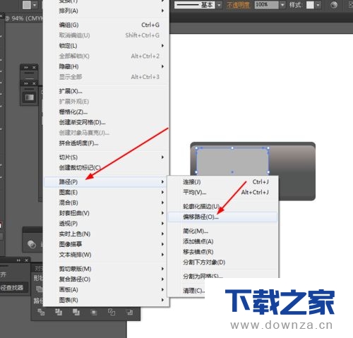Screen dimensions: 353x338
Task: Open the 基本 stroke style dropdown
Action: (x=219, y=5)
